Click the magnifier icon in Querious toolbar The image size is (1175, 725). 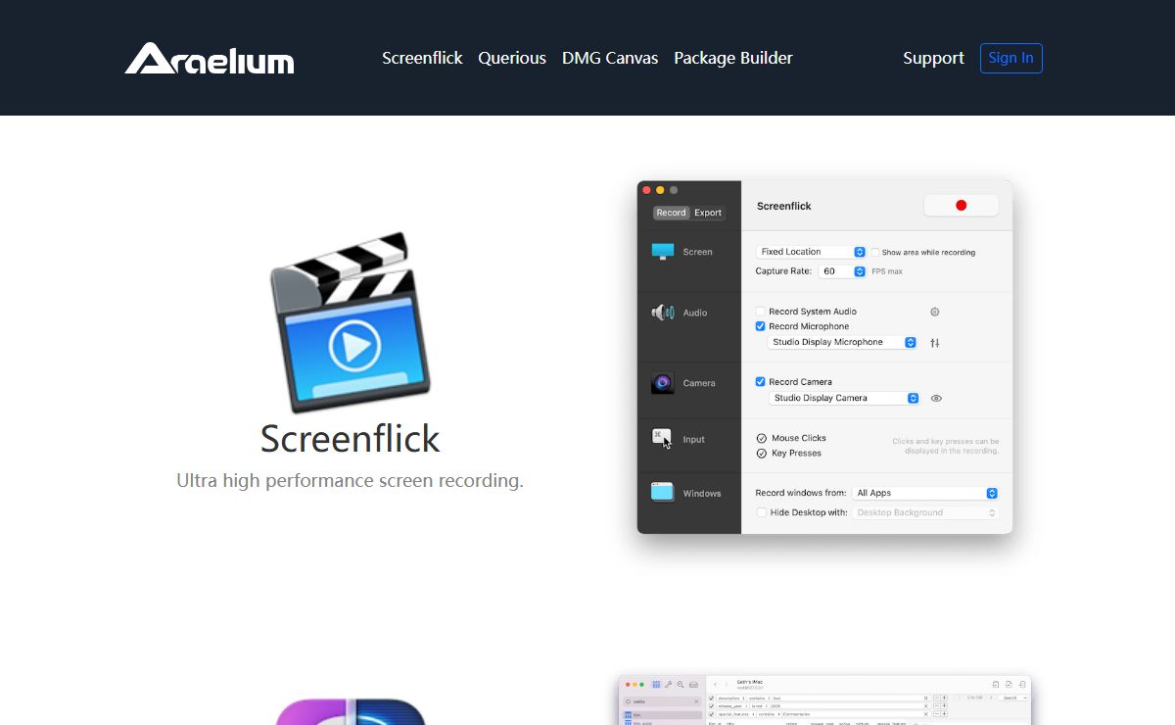tap(681, 684)
